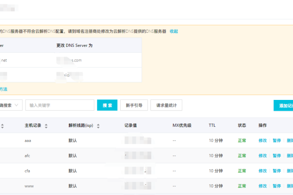This screenshot has height=195, width=293.
Task: Select the afc host record cell
Action: [x=27, y=156]
